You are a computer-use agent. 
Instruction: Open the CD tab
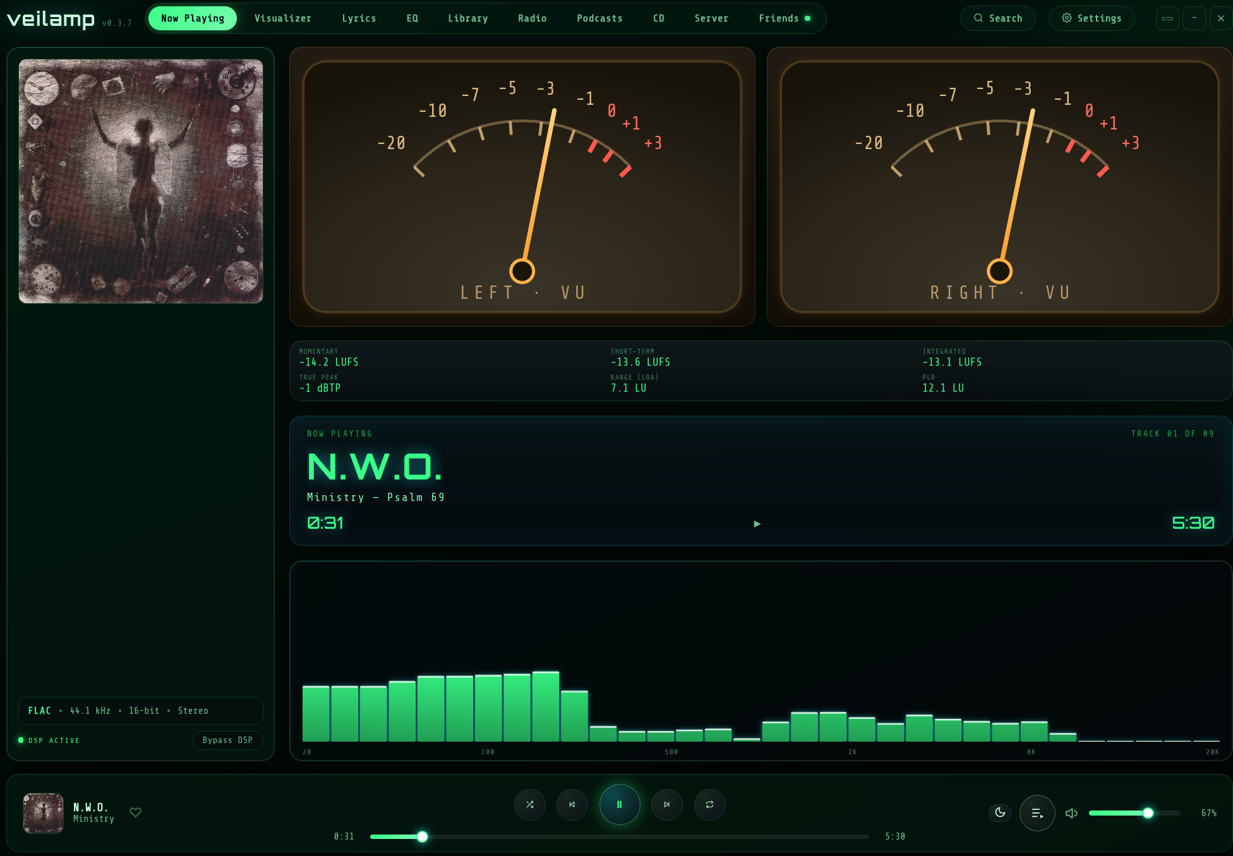point(659,18)
